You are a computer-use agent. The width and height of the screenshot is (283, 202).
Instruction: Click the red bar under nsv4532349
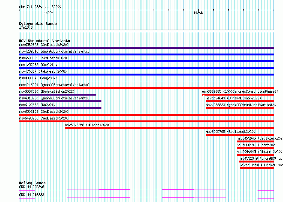[x=256, y=162]
